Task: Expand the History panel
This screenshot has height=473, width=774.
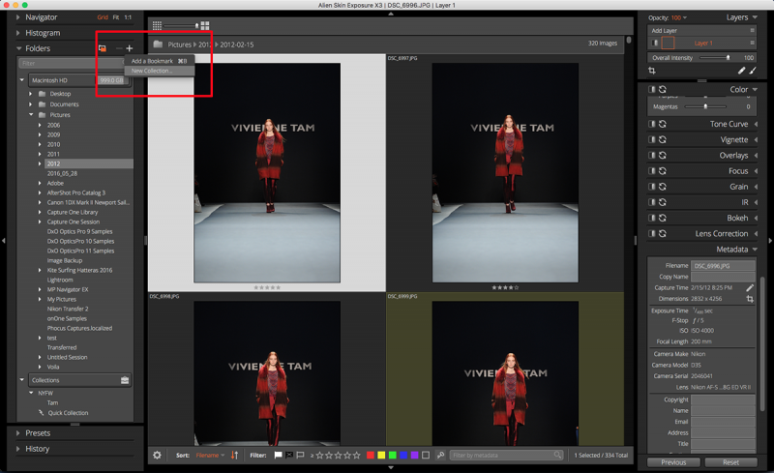Action: coord(18,449)
